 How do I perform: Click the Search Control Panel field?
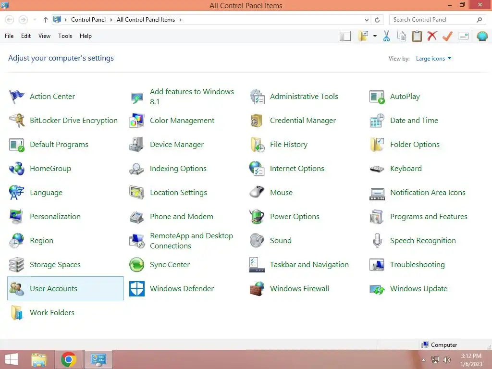437,20
